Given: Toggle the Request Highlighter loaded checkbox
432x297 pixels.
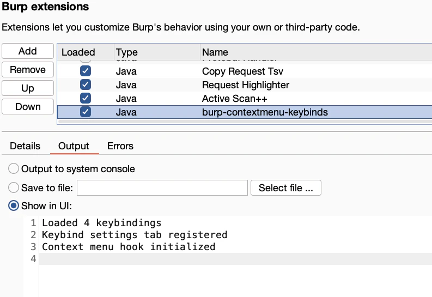Looking at the screenshot, I should [x=86, y=85].
